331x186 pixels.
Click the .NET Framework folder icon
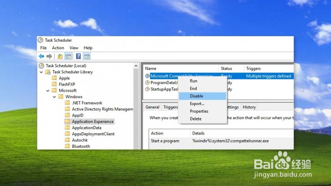[67, 103]
